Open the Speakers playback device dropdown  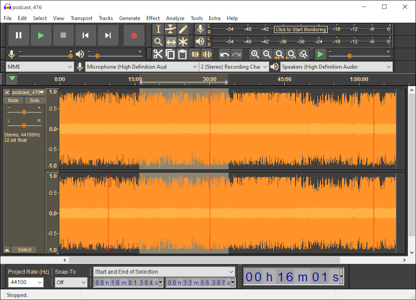(x=336, y=67)
